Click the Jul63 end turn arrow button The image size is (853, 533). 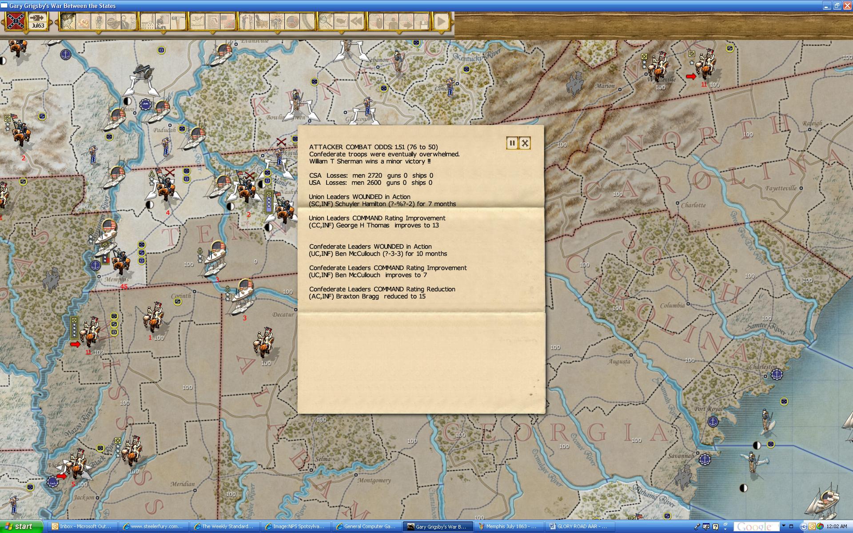(x=38, y=21)
